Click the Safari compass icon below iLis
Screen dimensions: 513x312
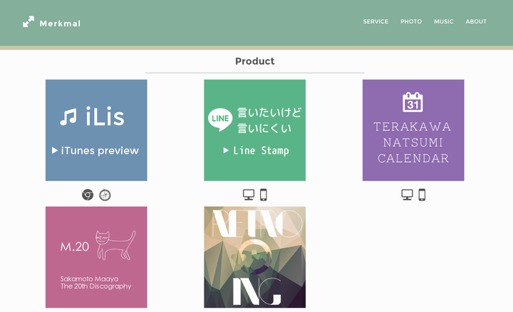105,195
